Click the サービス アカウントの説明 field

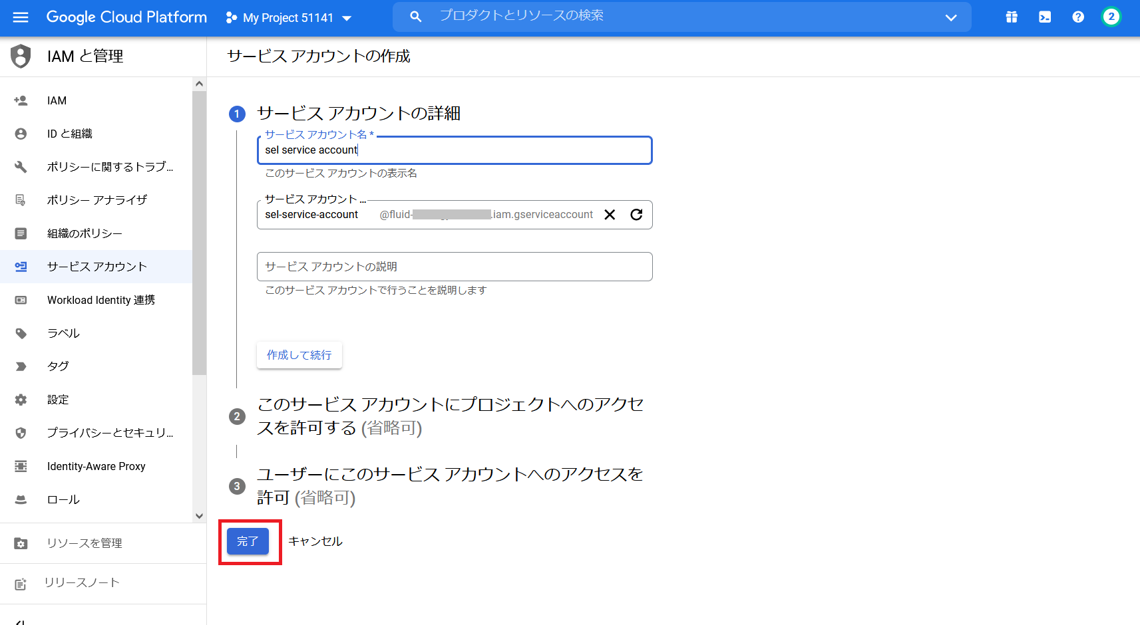455,267
